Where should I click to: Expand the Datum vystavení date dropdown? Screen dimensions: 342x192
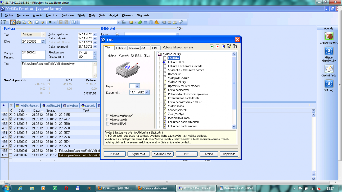(x=95, y=34)
